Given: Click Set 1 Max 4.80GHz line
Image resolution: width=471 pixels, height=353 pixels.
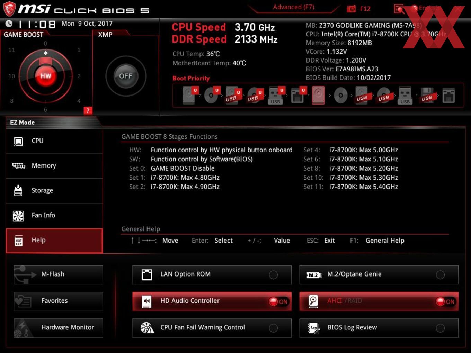Looking at the screenshot, I should (174, 178).
